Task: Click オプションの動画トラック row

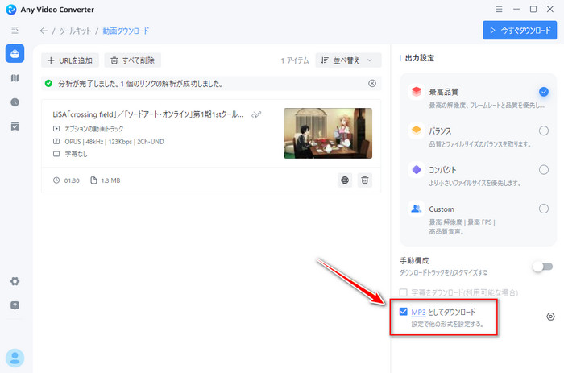Action: [89, 129]
